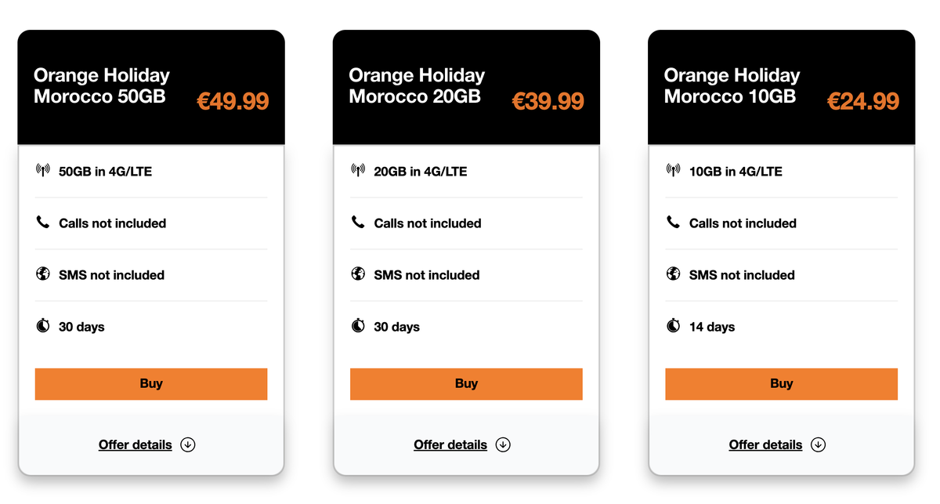Click the signal icon on the 20GB plan
The image size is (940, 504).
tap(358, 170)
